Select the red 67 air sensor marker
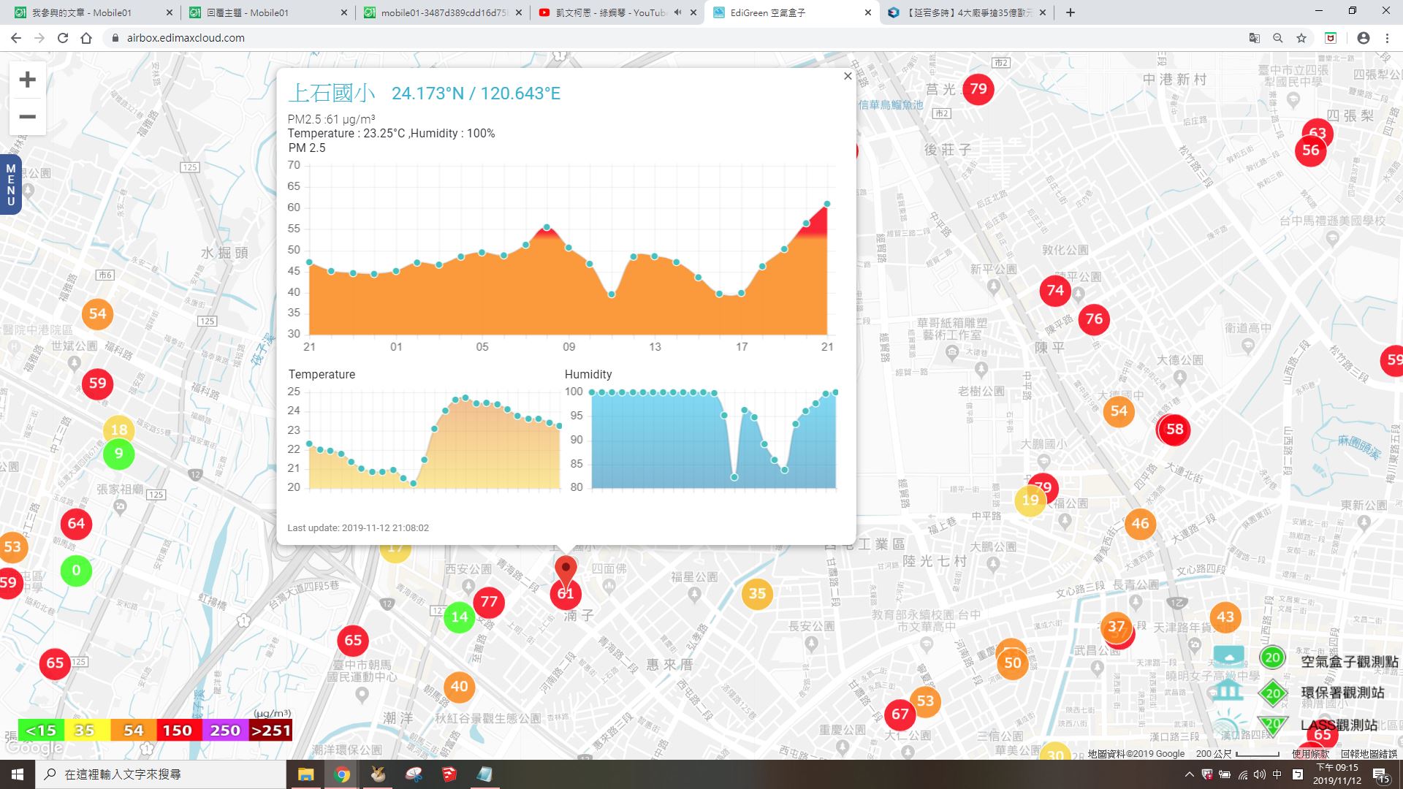 [x=900, y=714]
